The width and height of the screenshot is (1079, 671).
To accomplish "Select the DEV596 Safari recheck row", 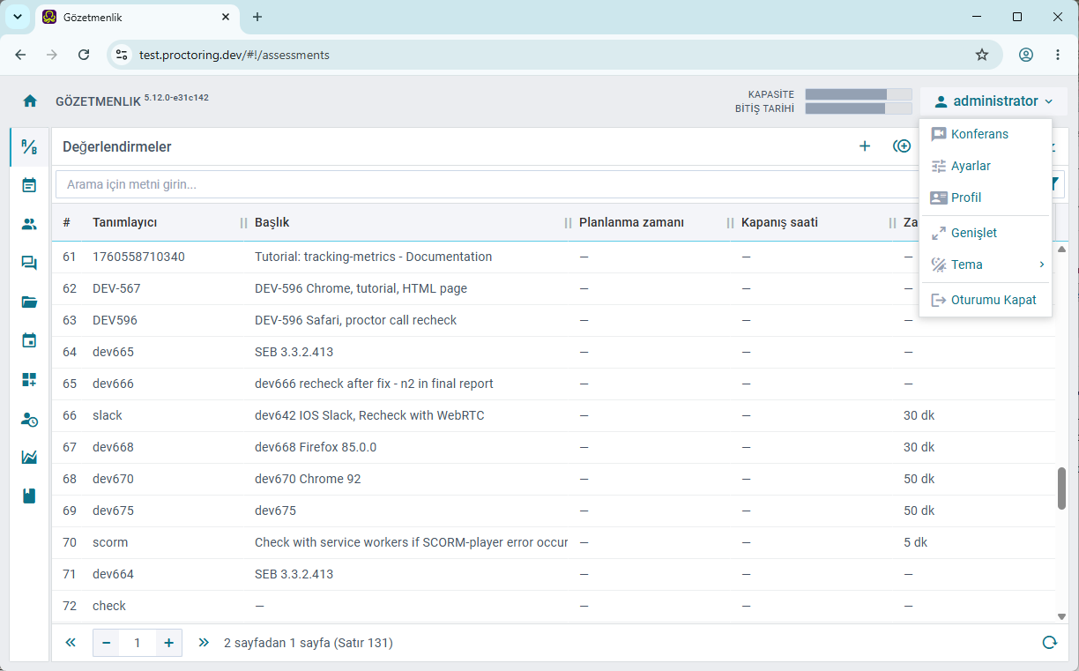I will point(554,320).
